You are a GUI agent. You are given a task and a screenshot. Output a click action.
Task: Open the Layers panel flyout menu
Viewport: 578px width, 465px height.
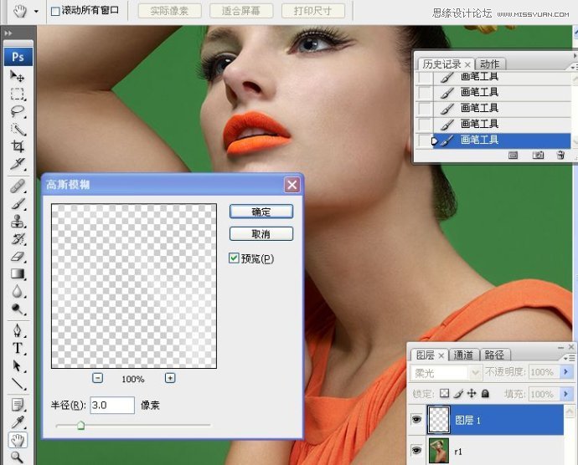point(569,357)
